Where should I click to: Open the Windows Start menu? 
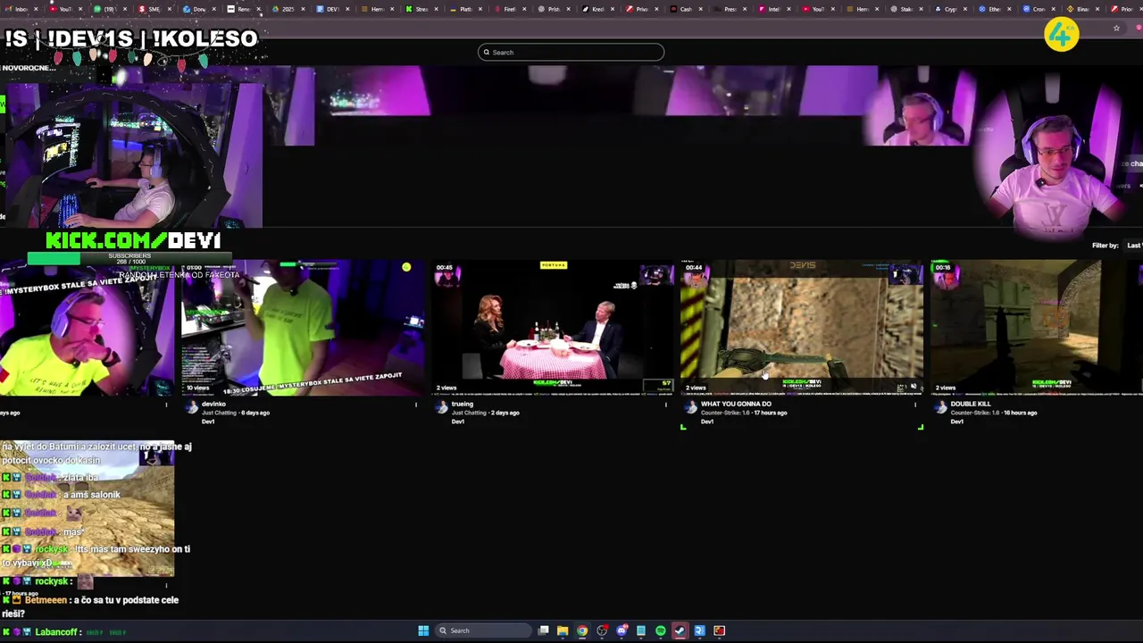(423, 630)
